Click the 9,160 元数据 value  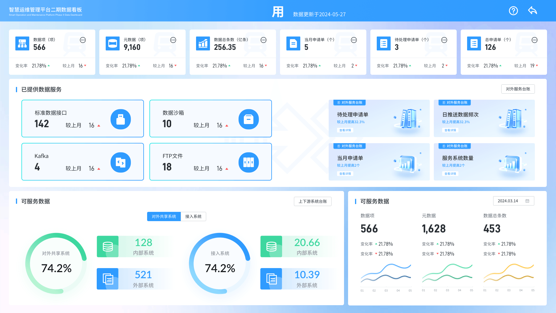(132, 47)
